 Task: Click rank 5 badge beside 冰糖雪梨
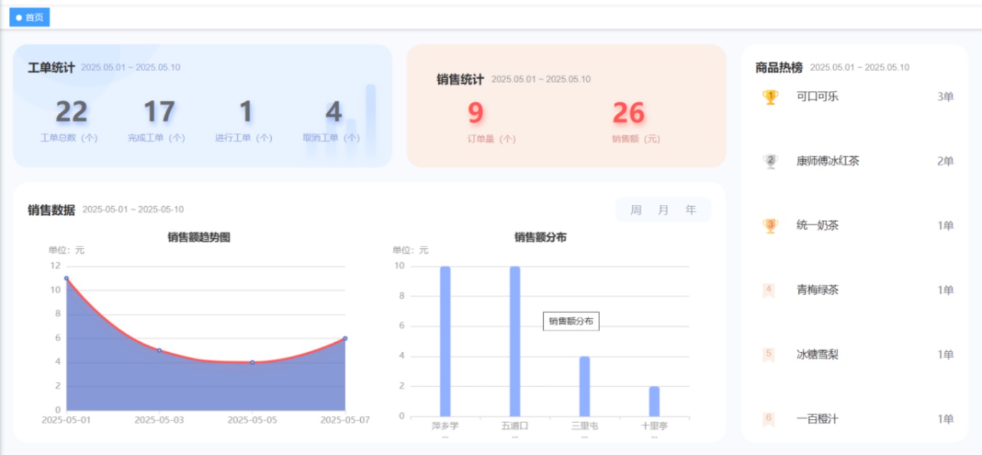coord(768,355)
